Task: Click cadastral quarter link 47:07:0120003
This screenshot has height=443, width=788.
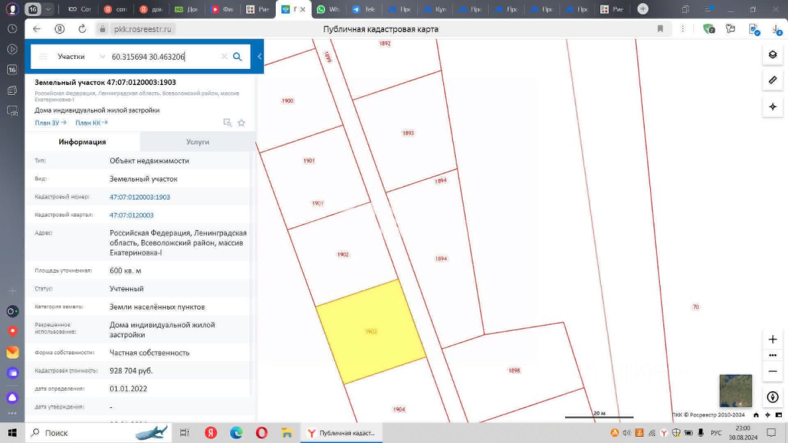Action: pyautogui.click(x=132, y=215)
